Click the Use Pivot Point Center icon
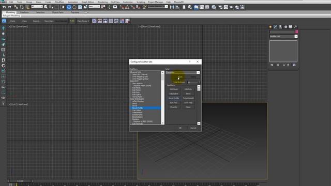The image size is (331, 186). (103, 7)
